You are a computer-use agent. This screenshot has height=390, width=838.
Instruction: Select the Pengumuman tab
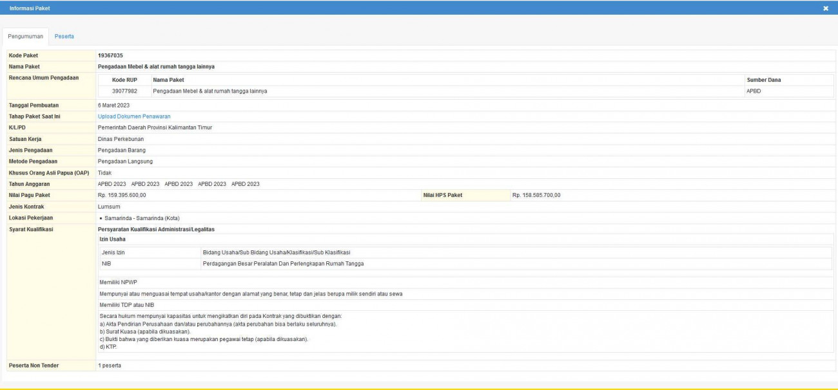click(x=25, y=36)
